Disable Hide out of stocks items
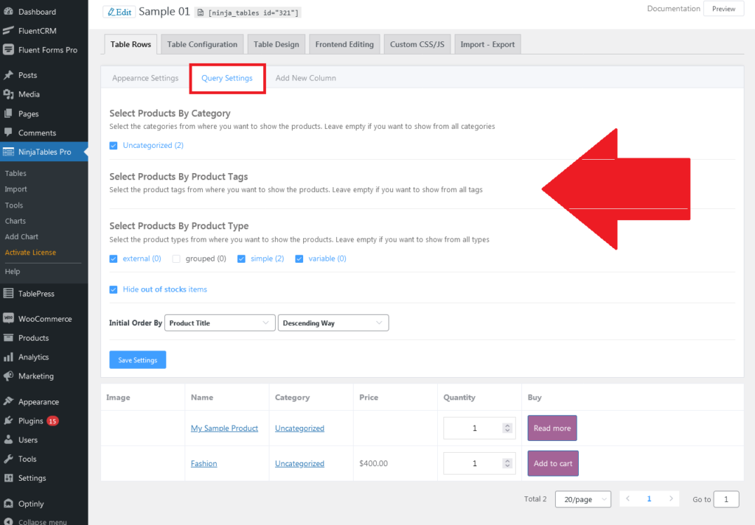 tap(114, 289)
